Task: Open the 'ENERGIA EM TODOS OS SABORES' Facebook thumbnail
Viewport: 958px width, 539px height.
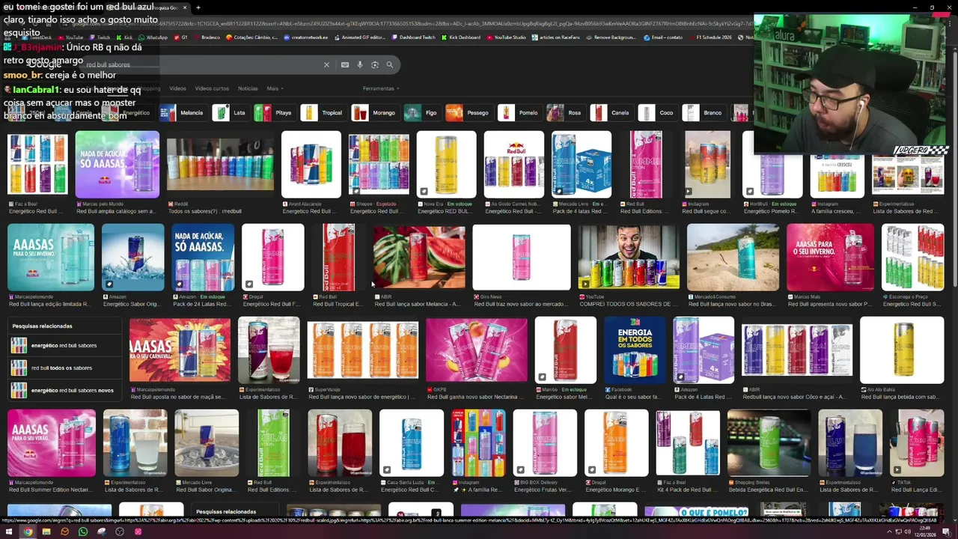Action: (635, 350)
